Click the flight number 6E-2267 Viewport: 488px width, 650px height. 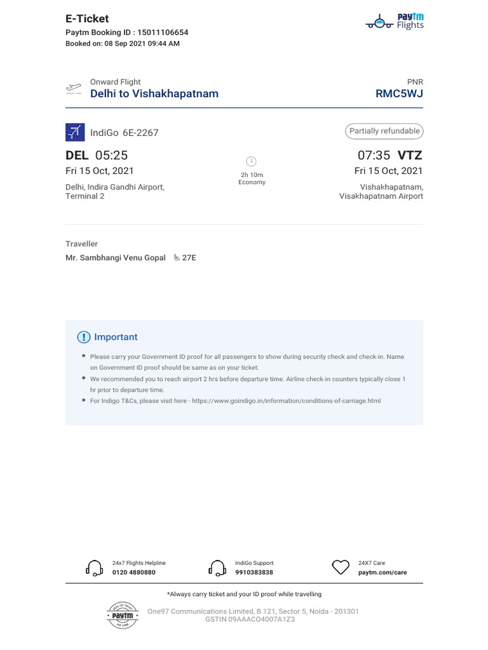[x=140, y=133]
